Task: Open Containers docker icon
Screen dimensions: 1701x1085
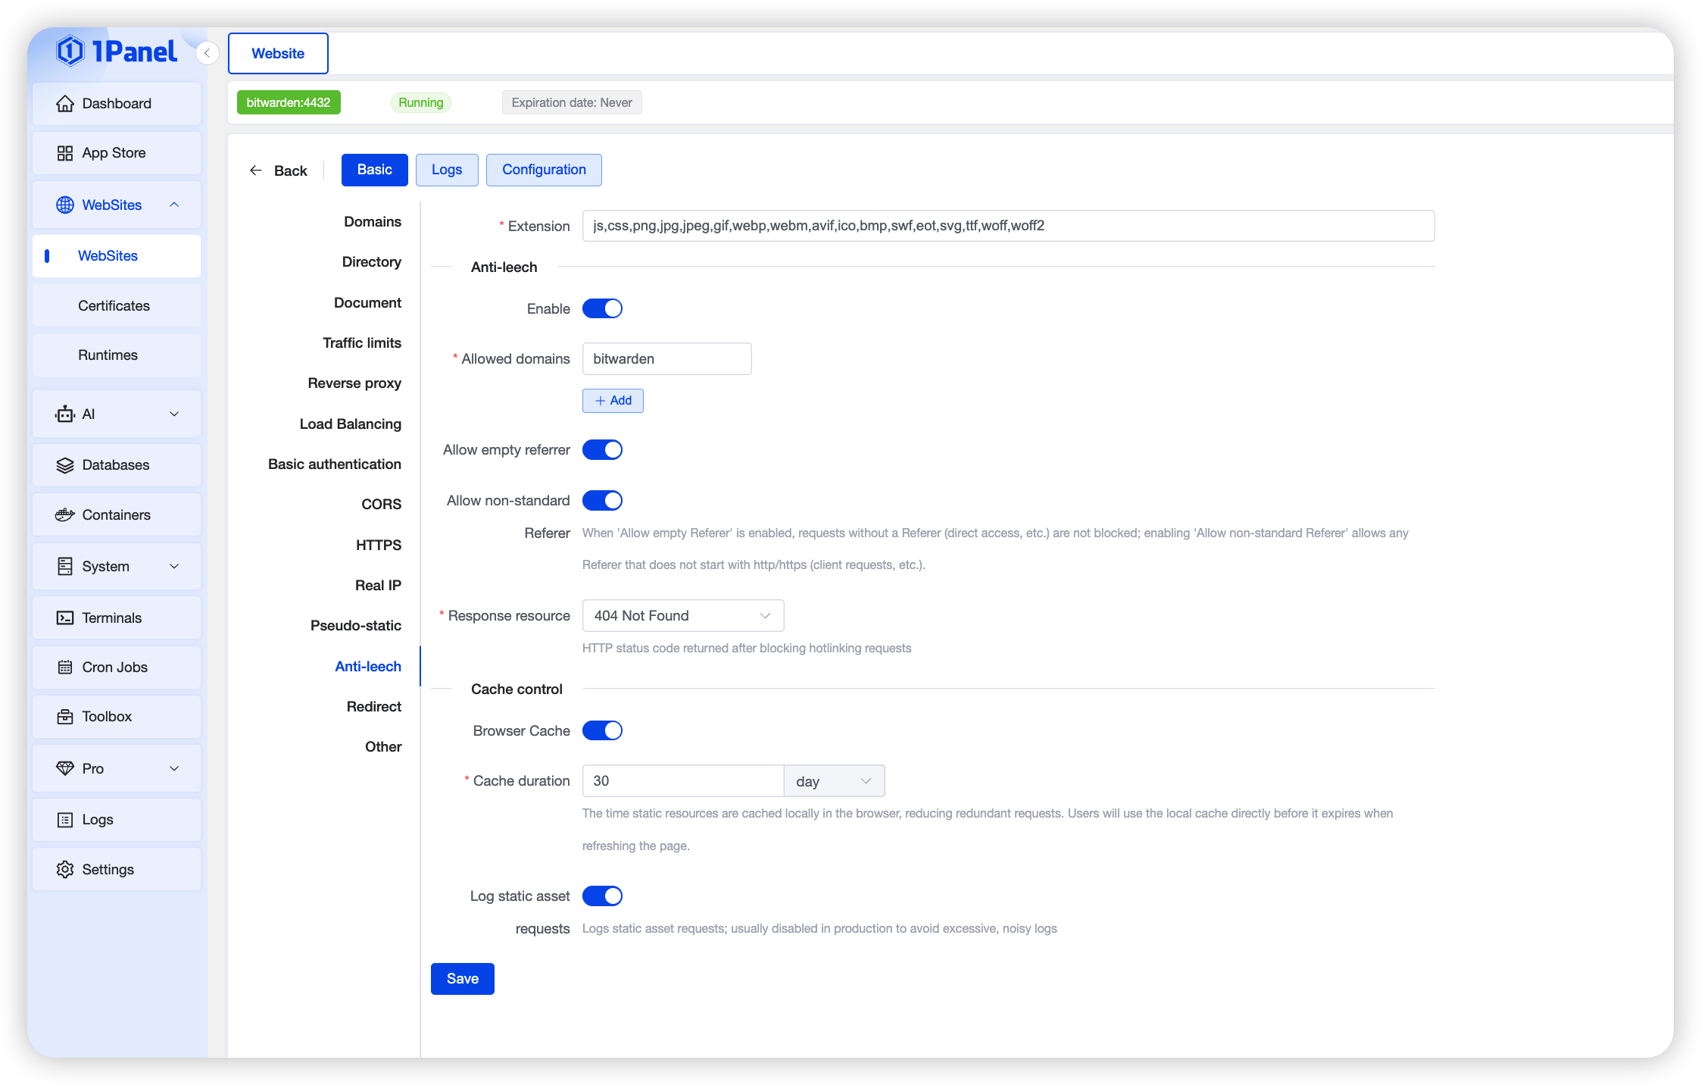Action: point(65,515)
